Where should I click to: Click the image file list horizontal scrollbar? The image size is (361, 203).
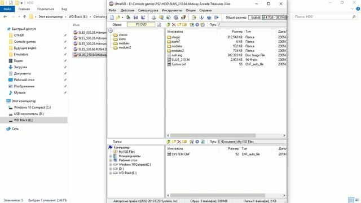click(x=213, y=135)
